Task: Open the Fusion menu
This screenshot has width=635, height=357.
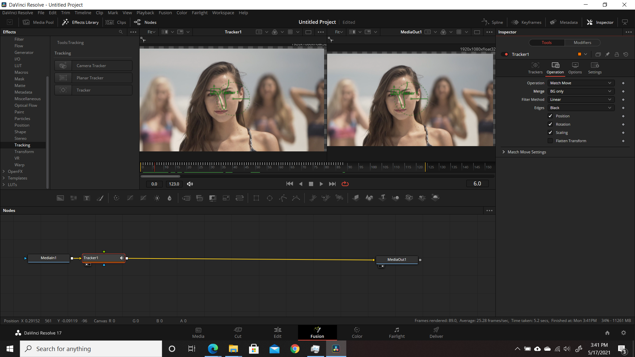Action: click(x=165, y=13)
